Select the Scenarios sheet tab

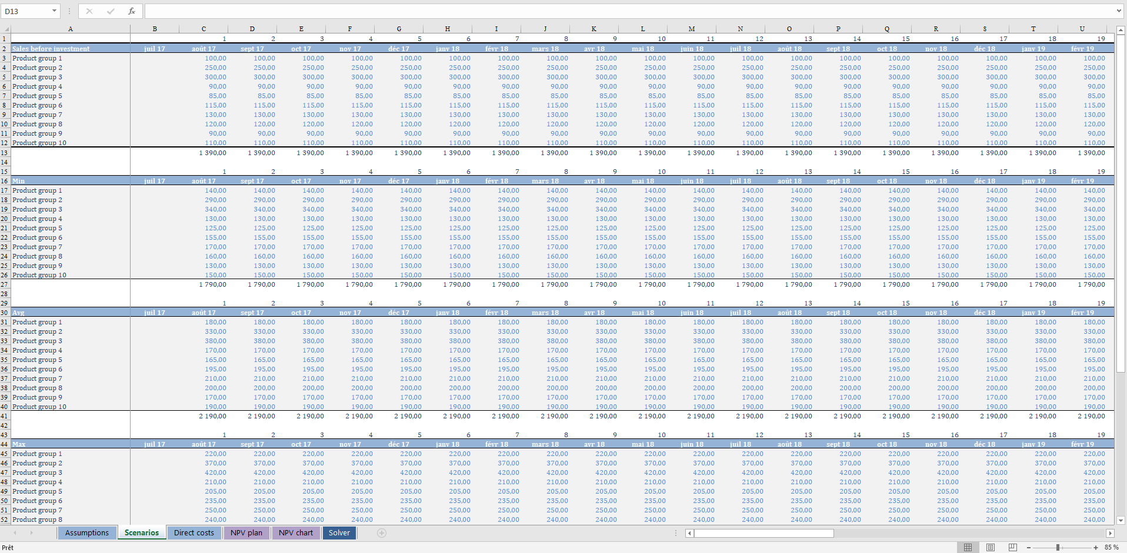click(x=142, y=532)
